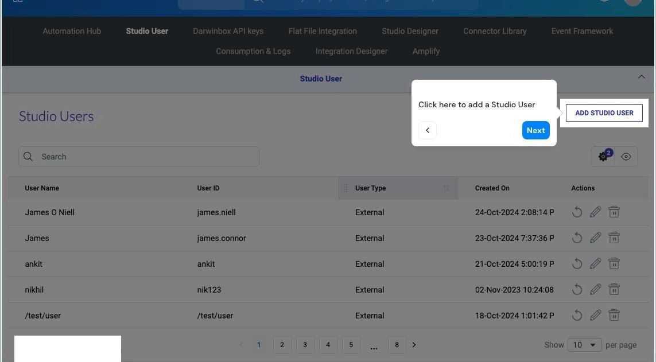Edit the nikhil user
This screenshot has height=362, width=656.
595,289
